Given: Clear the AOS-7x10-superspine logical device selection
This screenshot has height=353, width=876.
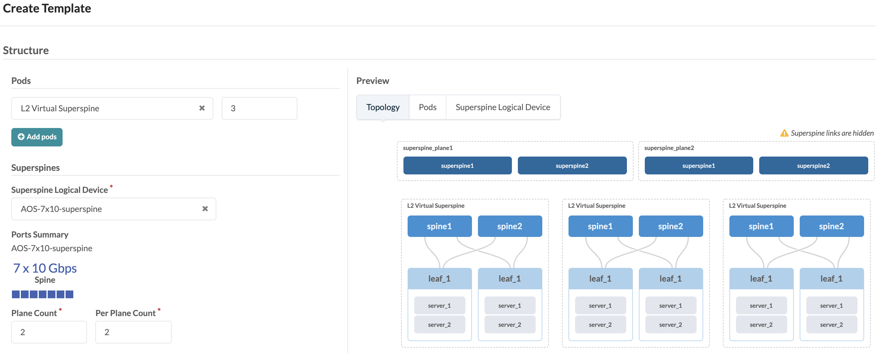Looking at the screenshot, I should [205, 209].
